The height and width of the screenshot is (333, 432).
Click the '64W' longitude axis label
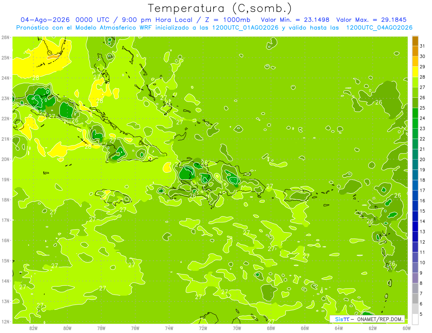click(x=339, y=328)
